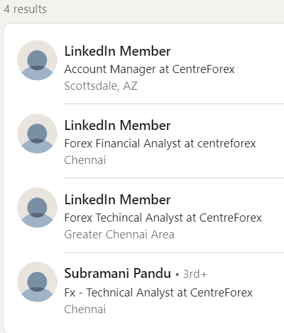Click the '4 results' count label
284x333 pixels.
click(x=25, y=9)
